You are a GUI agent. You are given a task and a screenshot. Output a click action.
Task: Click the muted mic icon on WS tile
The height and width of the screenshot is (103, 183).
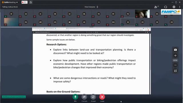(x=49, y=25)
